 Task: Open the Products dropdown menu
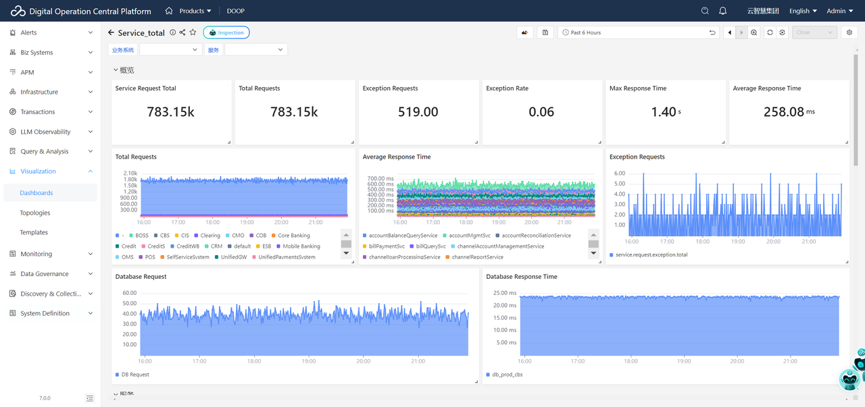click(x=195, y=11)
